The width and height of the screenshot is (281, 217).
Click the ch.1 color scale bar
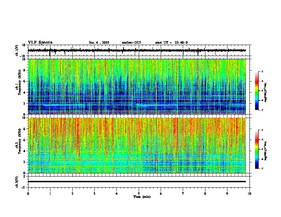coord(257,91)
